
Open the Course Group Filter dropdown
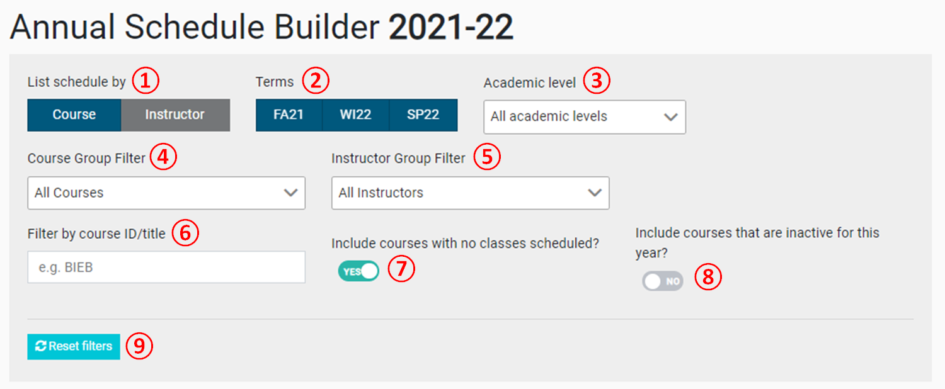pos(166,193)
